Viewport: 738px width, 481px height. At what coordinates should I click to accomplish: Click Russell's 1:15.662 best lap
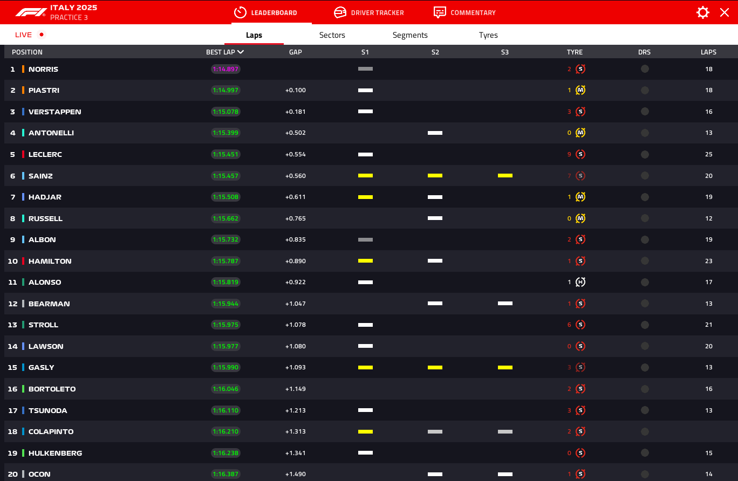click(x=225, y=218)
